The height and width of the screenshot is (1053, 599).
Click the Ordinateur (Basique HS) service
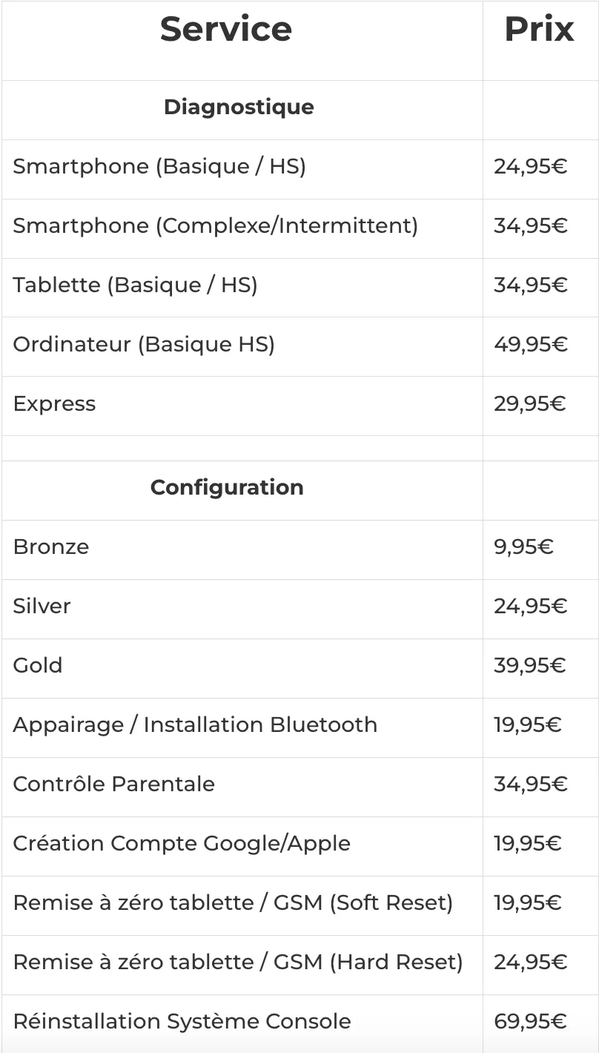click(x=144, y=345)
